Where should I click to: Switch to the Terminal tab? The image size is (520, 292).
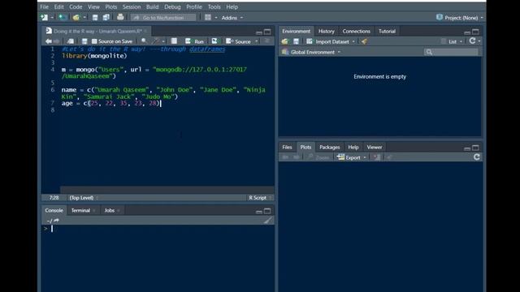point(80,210)
